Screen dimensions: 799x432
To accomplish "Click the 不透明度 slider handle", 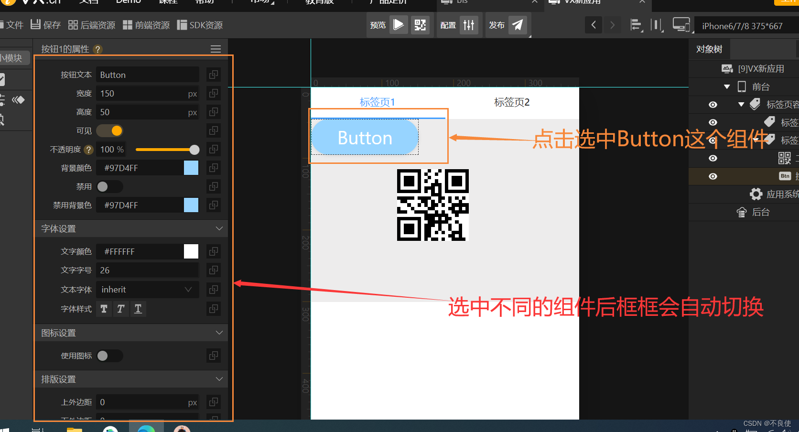I will tap(194, 150).
